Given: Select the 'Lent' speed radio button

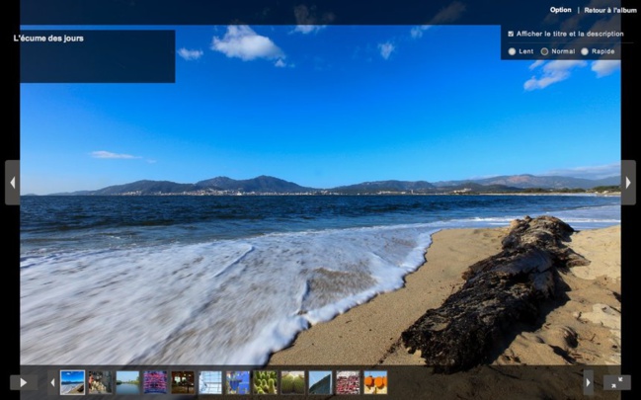Looking at the screenshot, I should (512, 51).
